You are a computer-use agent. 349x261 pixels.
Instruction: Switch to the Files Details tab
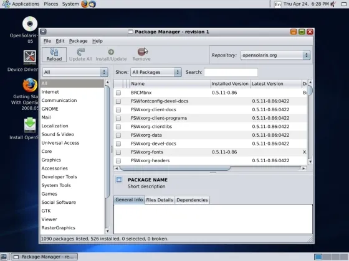[160, 200]
